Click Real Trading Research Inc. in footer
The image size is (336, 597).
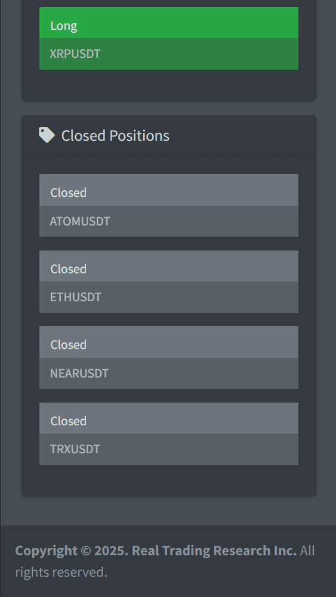214,550
